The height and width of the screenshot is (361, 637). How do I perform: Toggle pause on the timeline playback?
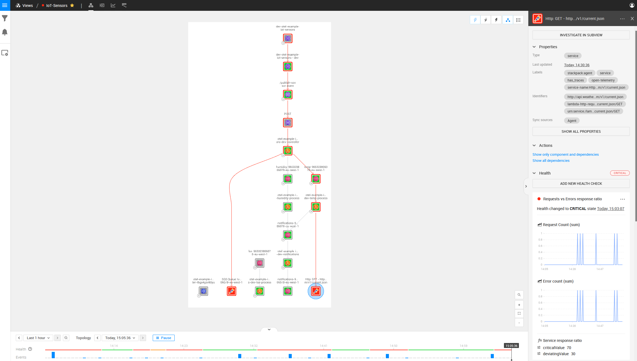(x=163, y=338)
